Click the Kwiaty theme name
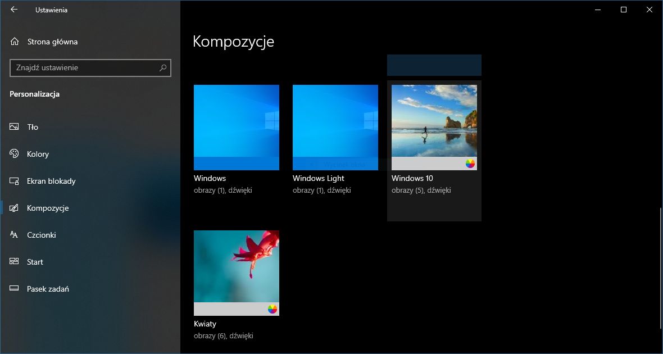The height and width of the screenshot is (354, 663). tap(205, 324)
